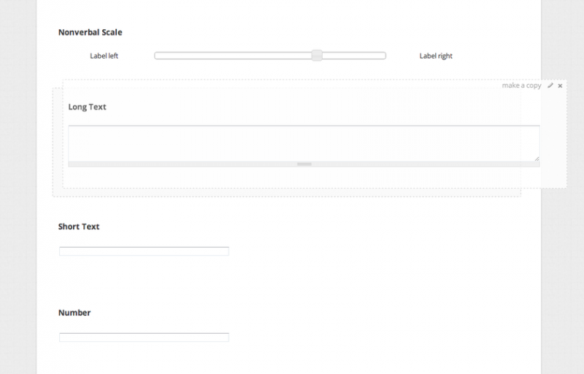Select the Number heading
The width and height of the screenshot is (584, 374).
[x=74, y=313]
